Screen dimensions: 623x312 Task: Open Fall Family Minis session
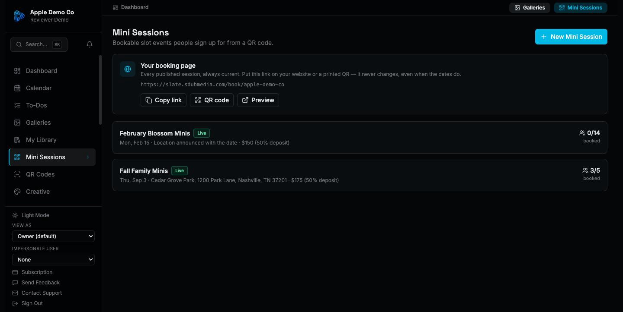tap(360, 175)
